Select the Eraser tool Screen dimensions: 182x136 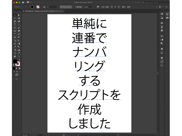[19, 31]
